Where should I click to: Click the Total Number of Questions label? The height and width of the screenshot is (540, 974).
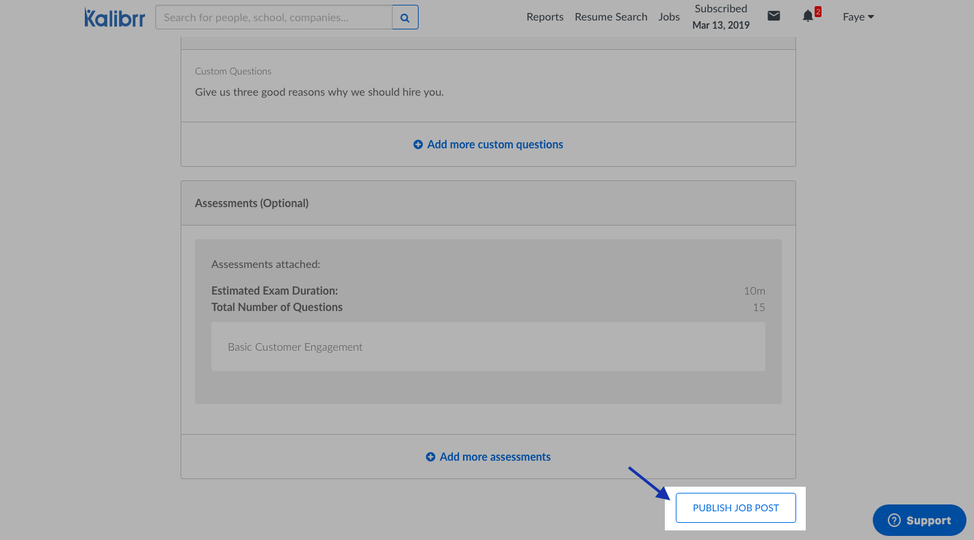coord(277,307)
